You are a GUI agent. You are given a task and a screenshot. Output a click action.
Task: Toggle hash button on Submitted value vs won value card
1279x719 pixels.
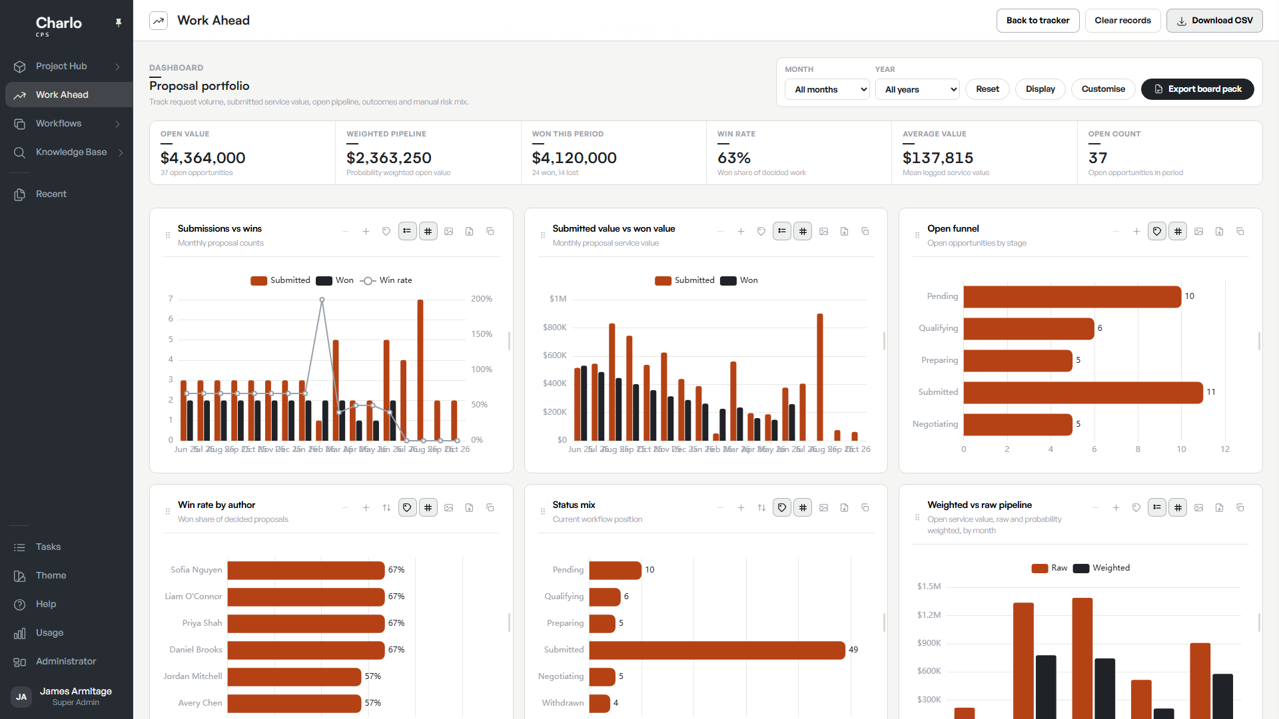click(803, 232)
